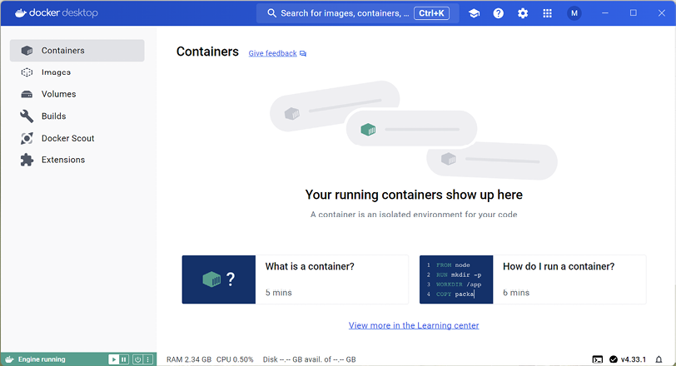Maximize the Docker Desktop window

coord(634,13)
